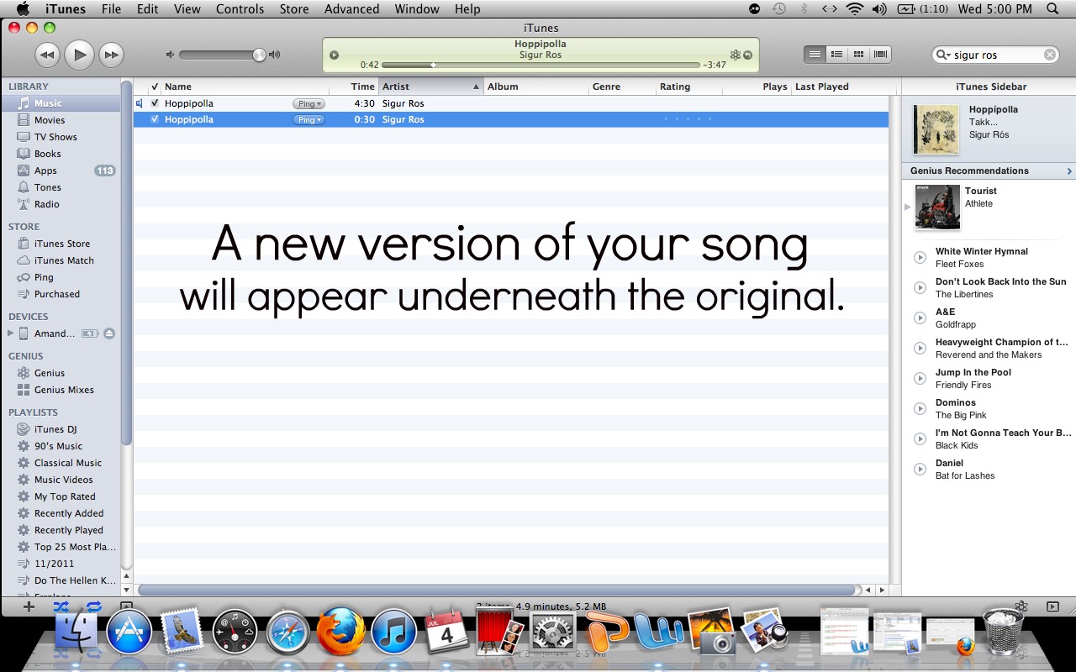Switch to list view
Viewport: 1076px width, 672px height.
pos(815,55)
